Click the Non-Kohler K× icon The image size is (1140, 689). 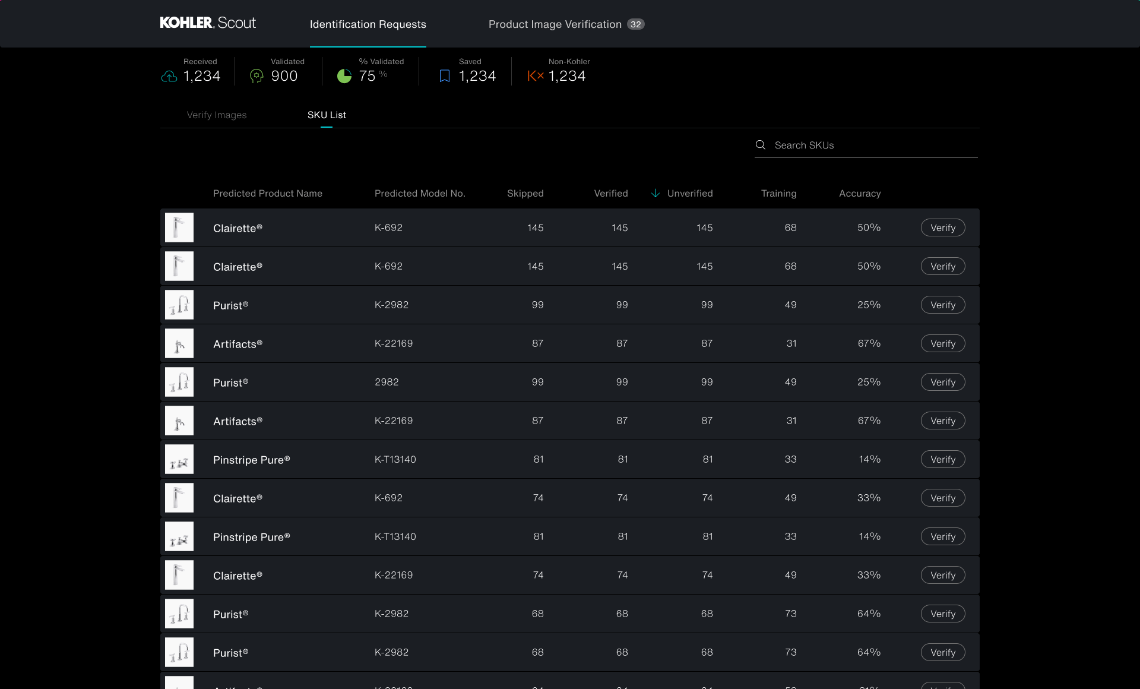point(536,76)
